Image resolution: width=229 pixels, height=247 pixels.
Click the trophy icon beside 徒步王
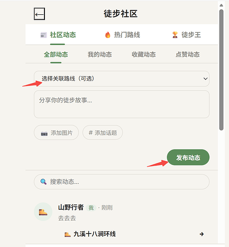pyautogui.click(x=175, y=35)
